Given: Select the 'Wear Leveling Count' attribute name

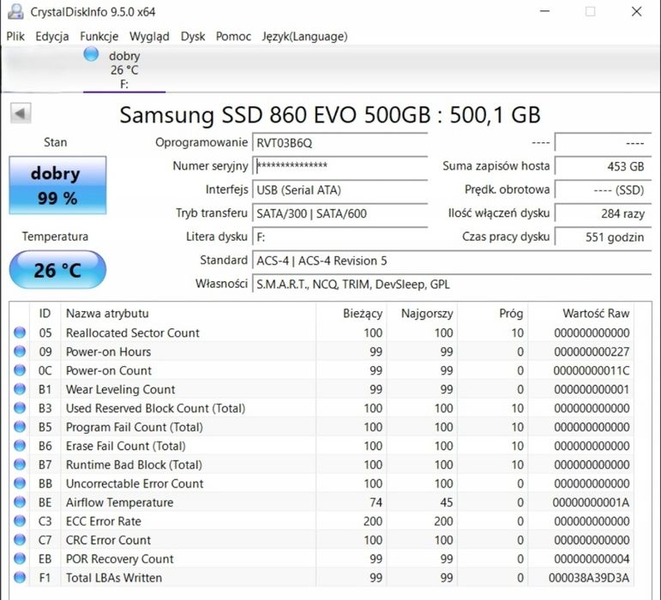Looking at the screenshot, I should tap(120, 389).
